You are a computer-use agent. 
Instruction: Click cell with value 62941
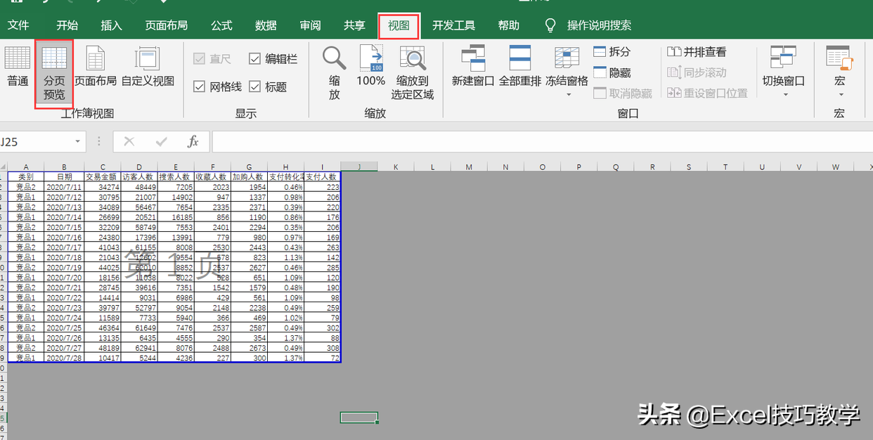[x=138, y=348]
